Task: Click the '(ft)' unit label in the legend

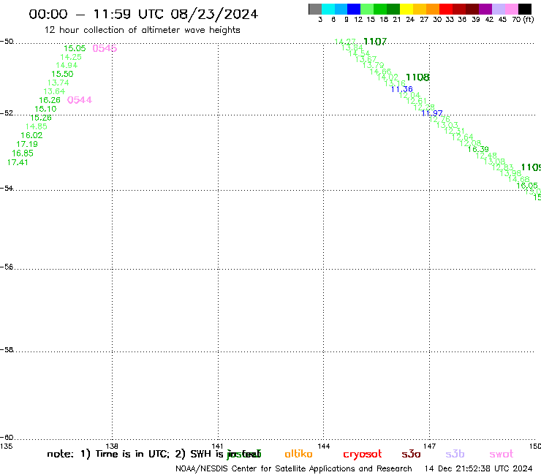Action: 529,19
